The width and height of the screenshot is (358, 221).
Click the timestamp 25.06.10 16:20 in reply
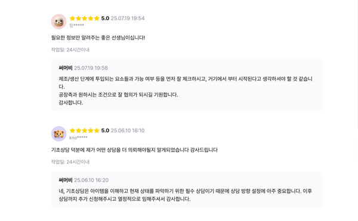tap(91, 180)
